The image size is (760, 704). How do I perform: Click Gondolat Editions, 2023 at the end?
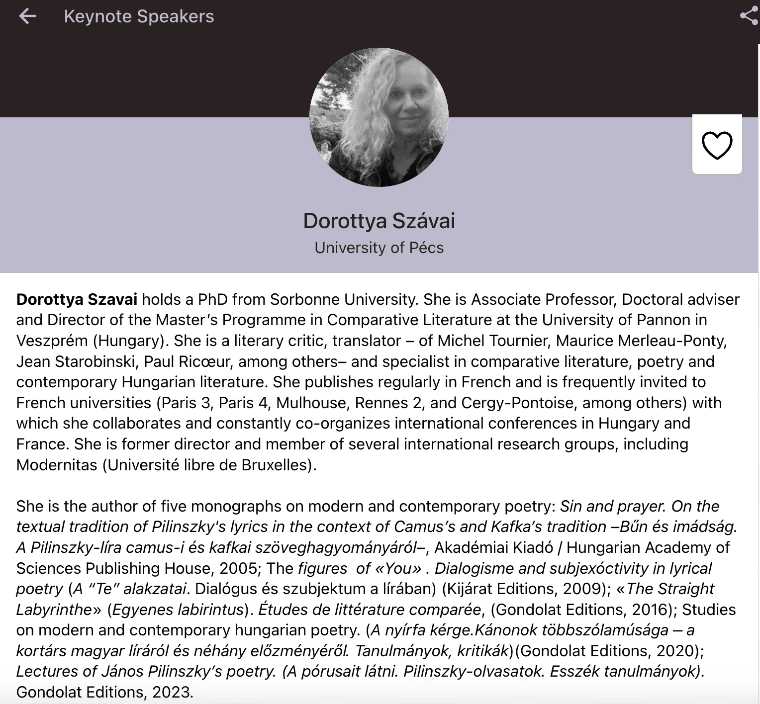(104, 692)
